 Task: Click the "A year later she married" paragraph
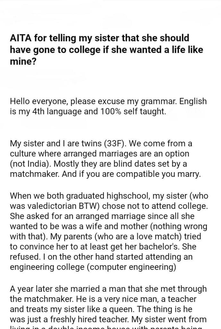pyautogui.click(x=108, y=304)
